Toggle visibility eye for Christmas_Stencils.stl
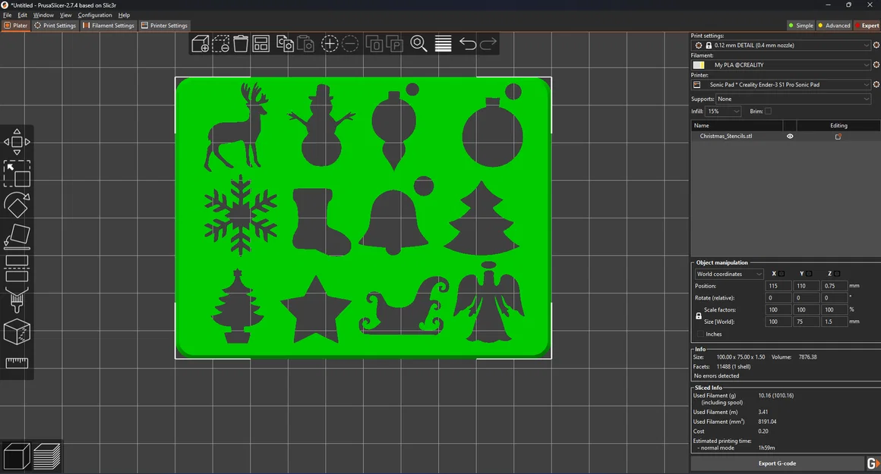This screenshot has width=881, height=474. tap(790, 137)
